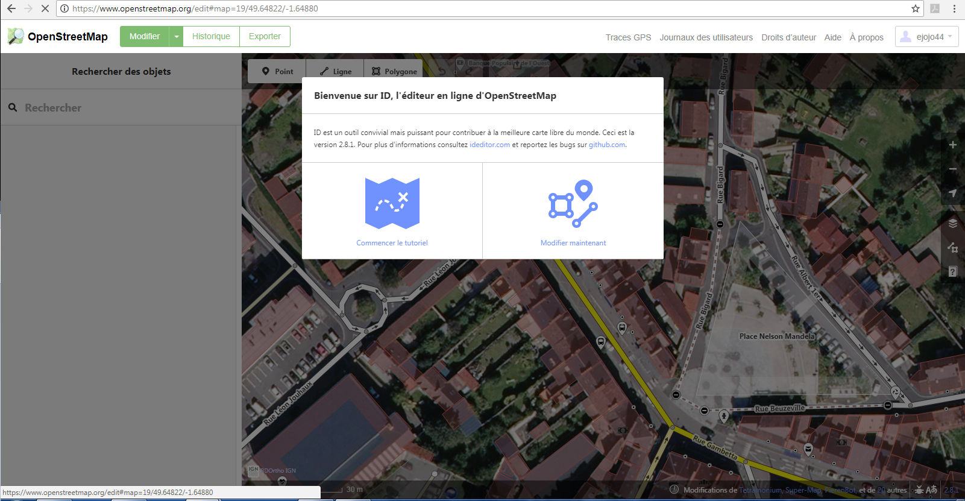Image resolution: width=965 pixels, height=501 pixels.
Task: Click the OpenStreetMap title text
Action: tap(68, 37)
